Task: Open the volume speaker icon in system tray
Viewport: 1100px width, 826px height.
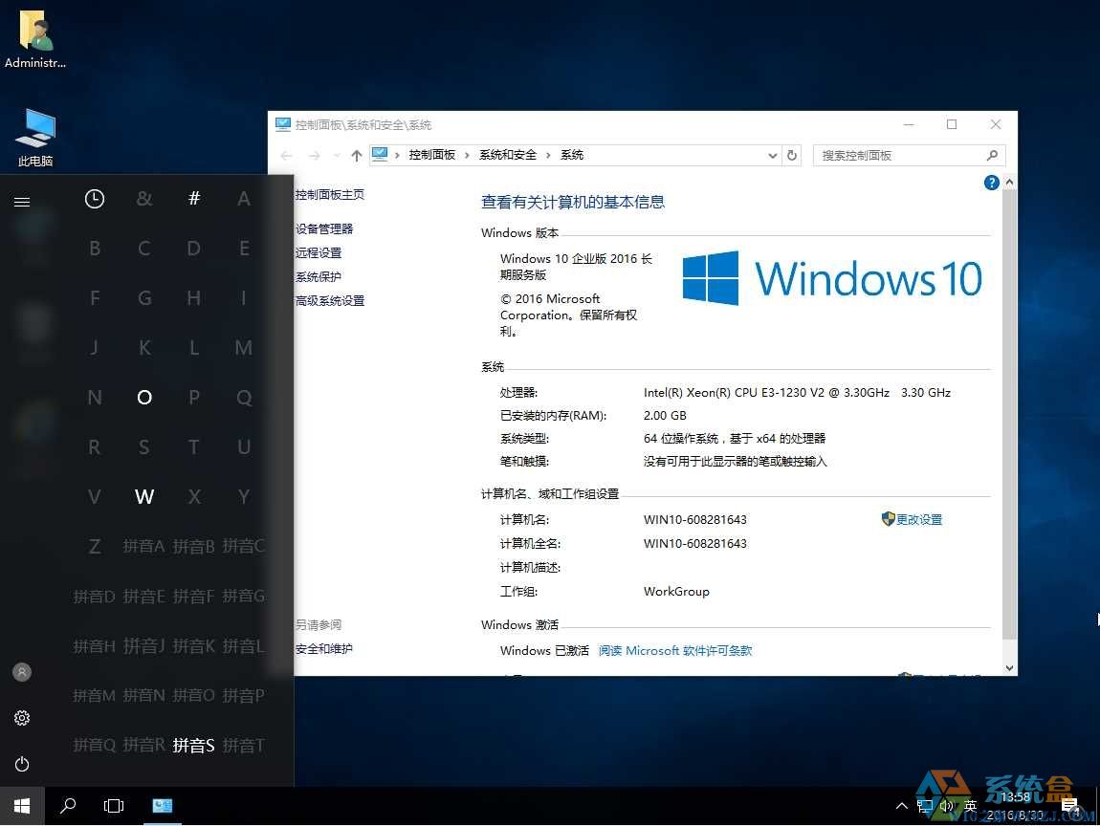Action: pyautogui.click(x=947, y=806)
